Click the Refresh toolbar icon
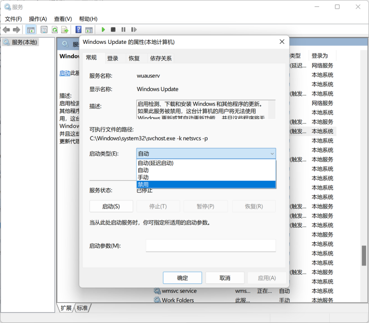 click(55, 30)
